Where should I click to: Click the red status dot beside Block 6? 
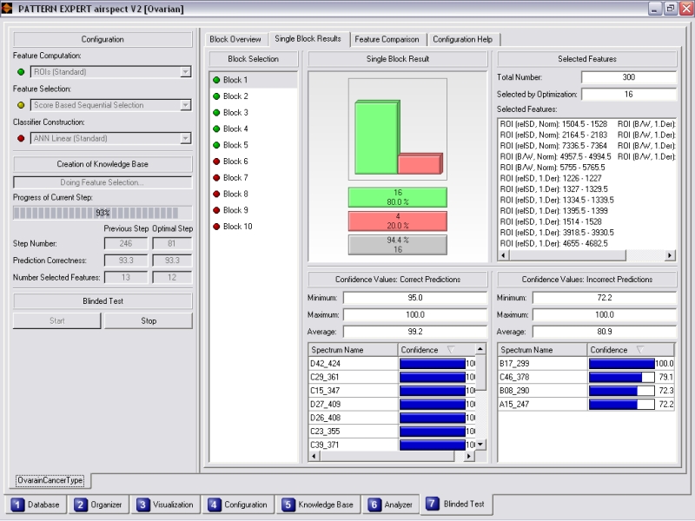215,162
